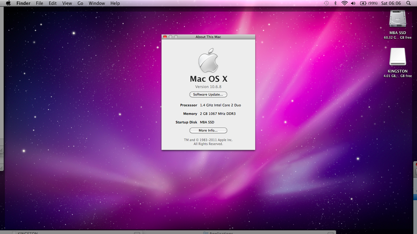The image size is (417, 234).
Task: Open the Help menu
Action: click(115, 3)
